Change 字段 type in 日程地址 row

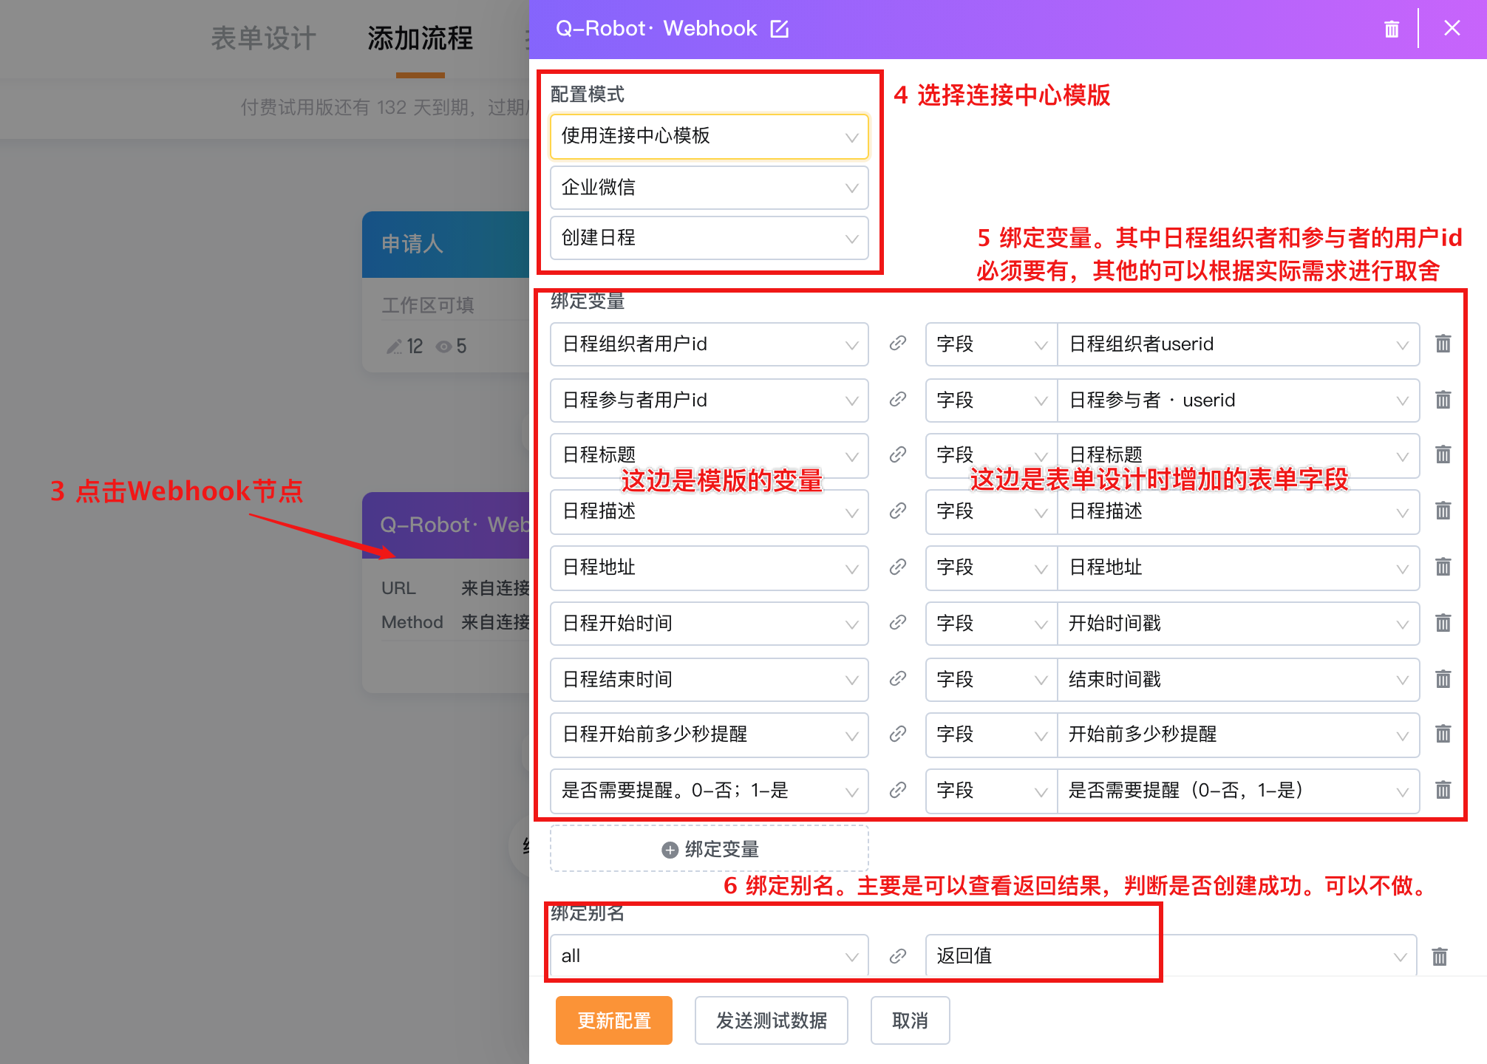(x=992, y=567)
